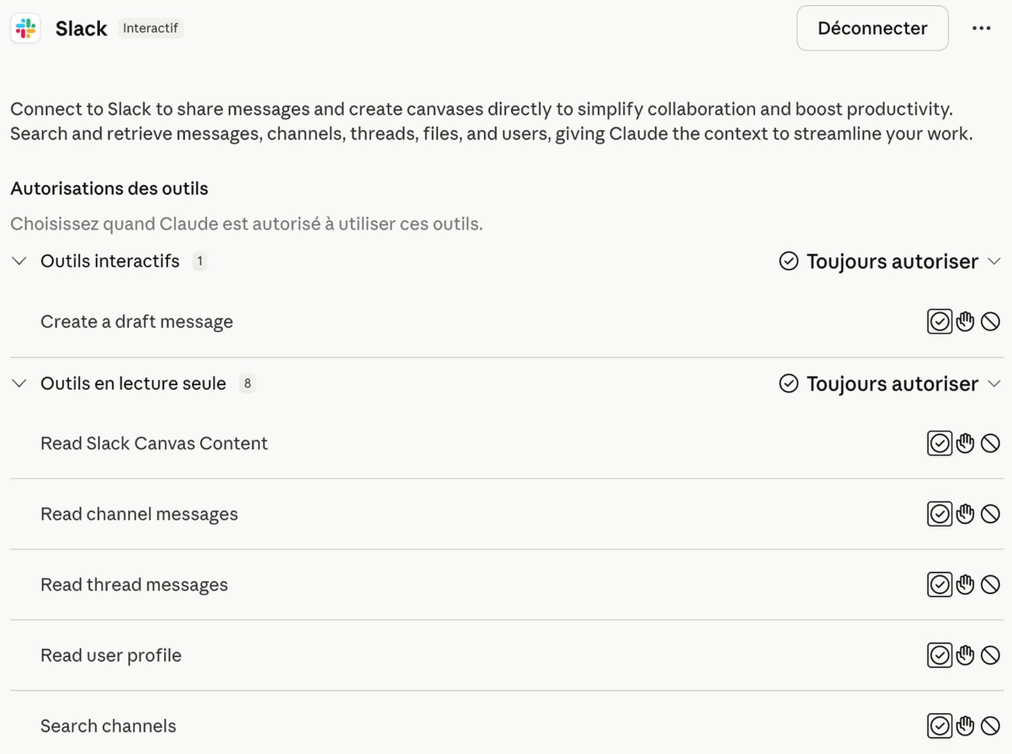Collapse the Outils en lecture seule section
1012x754 pixels.
pyautogui.click(x=19, y=384)
